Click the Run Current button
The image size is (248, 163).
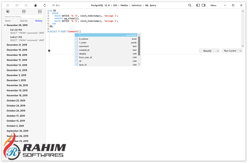pos(230,51)
